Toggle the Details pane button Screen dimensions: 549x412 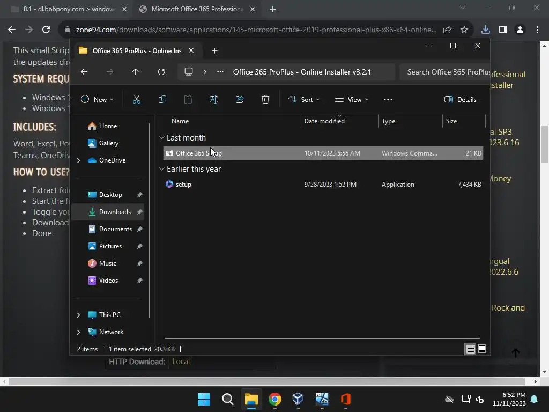point(461,99)
